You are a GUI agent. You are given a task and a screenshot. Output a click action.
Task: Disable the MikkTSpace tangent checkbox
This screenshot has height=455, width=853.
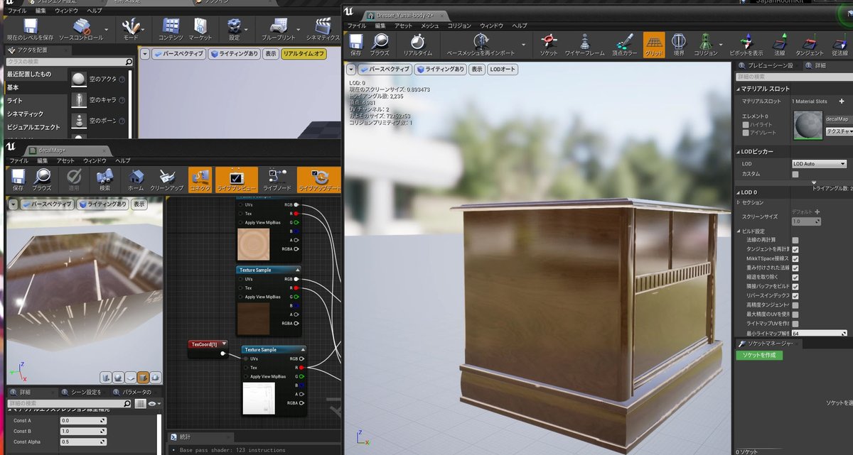pyautogui.click(x=795, y=259)
